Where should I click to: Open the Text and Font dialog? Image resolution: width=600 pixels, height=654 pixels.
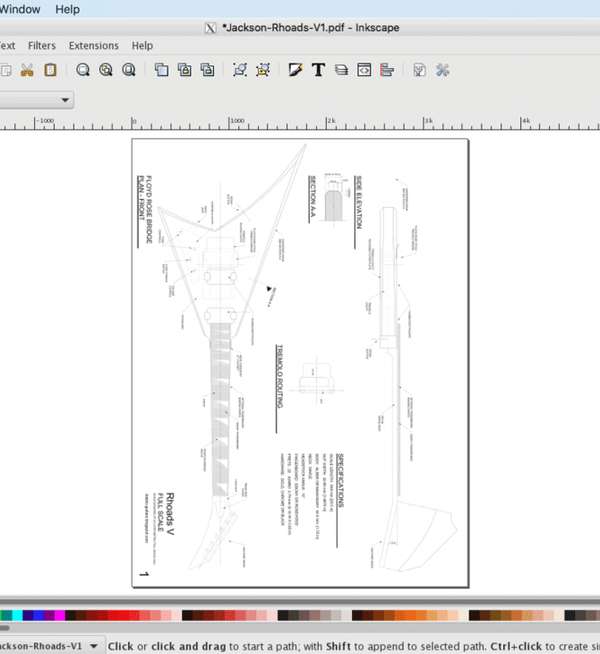click(318, 70)
